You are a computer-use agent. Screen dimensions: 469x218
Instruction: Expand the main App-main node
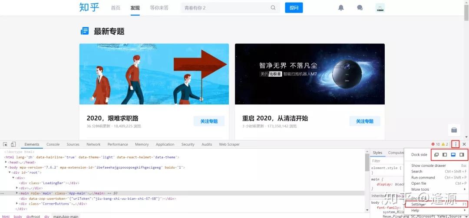[17, 193]
